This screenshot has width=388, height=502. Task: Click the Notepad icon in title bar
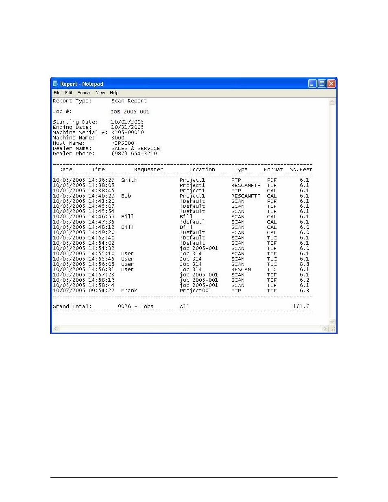click(55, 84)
